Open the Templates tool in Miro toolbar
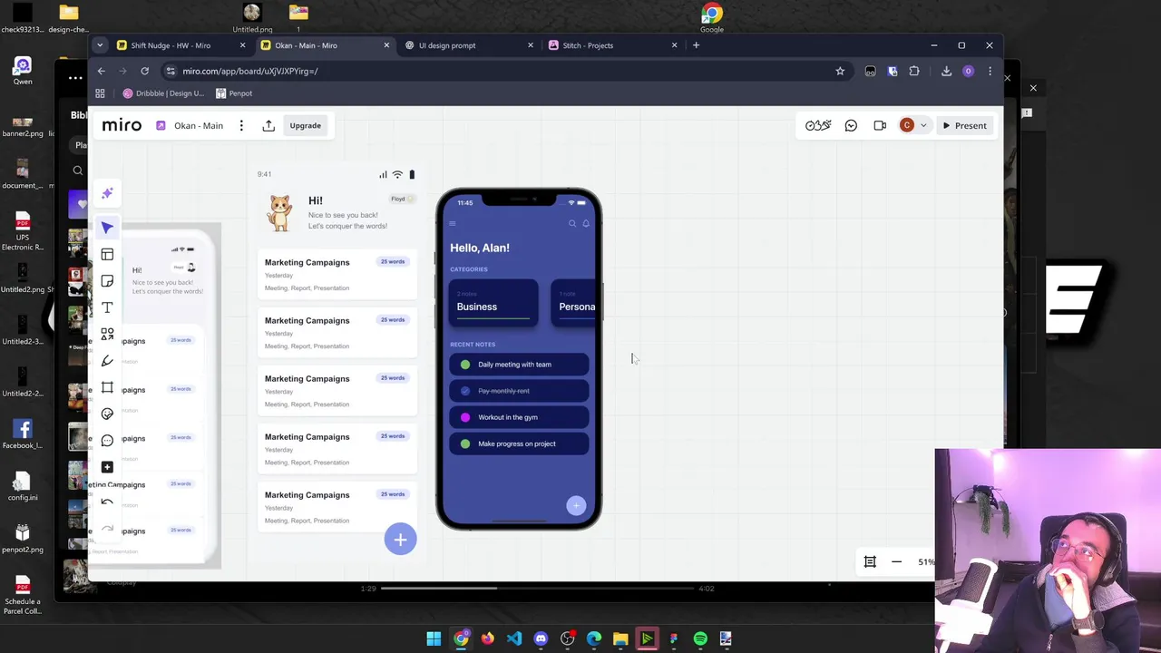Screen dimensions: 1161x653 coord(107,255)
